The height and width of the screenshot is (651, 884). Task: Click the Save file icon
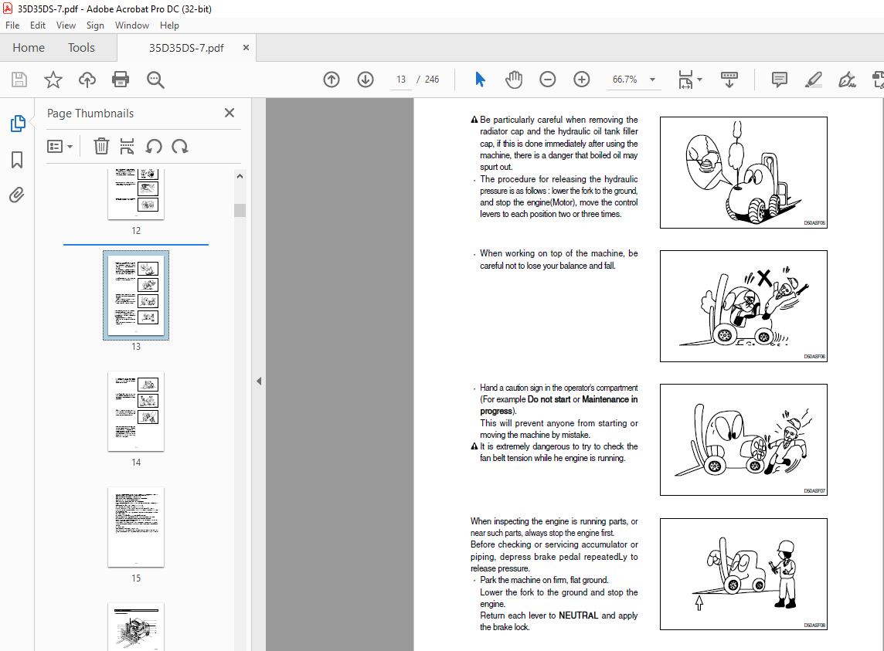click(x=19, y=80)
